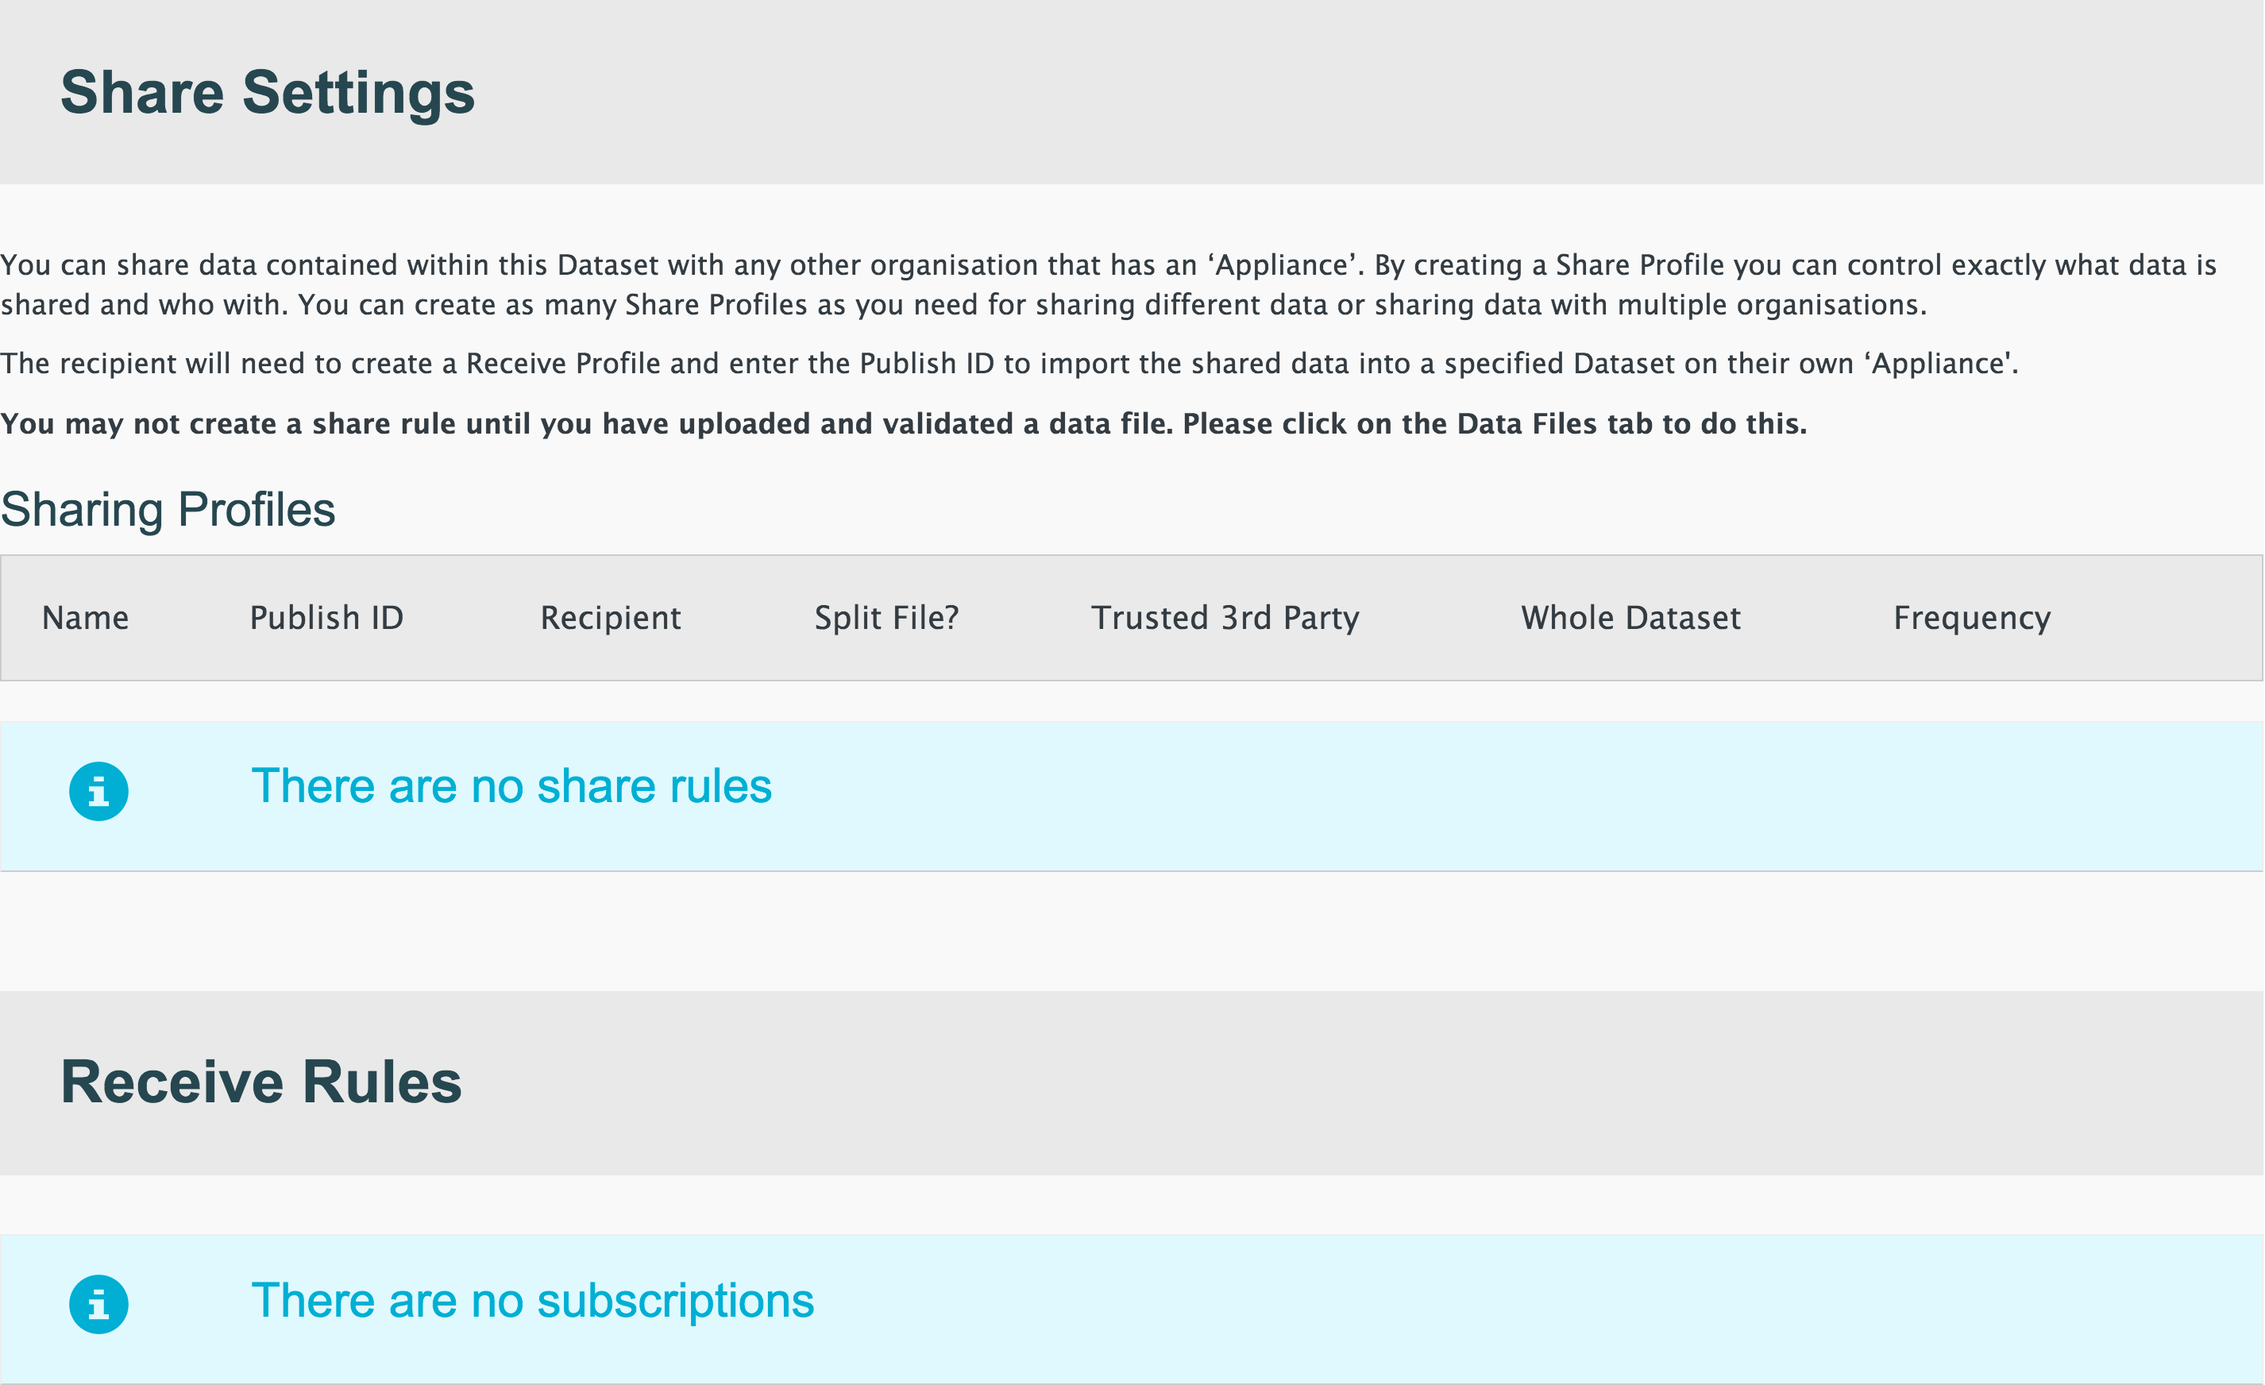Click the Share Settings heading
Viewport: 2265px width, 1385px height.
click(x=268, y=93)
